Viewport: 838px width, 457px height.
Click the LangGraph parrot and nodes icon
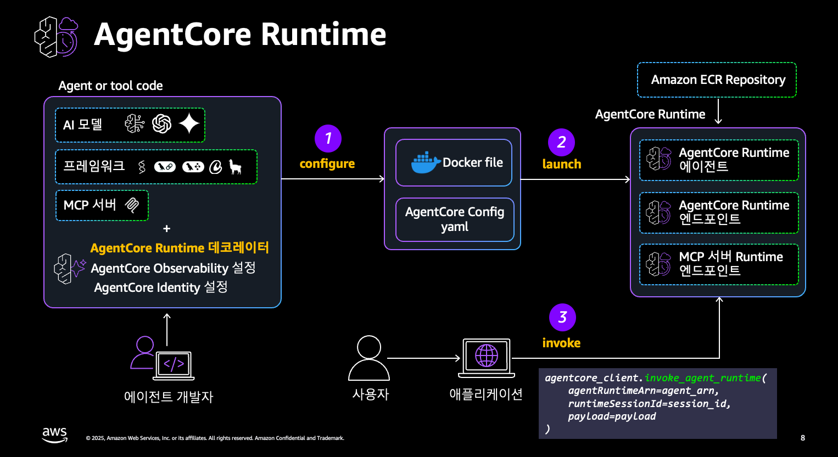click(193, 167)
